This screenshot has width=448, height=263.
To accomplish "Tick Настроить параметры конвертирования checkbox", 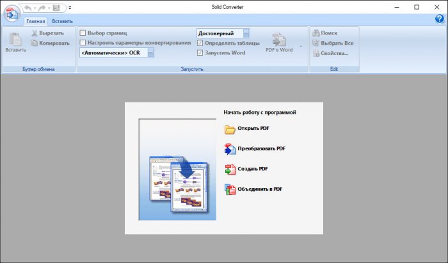I will tap(83, 42).
